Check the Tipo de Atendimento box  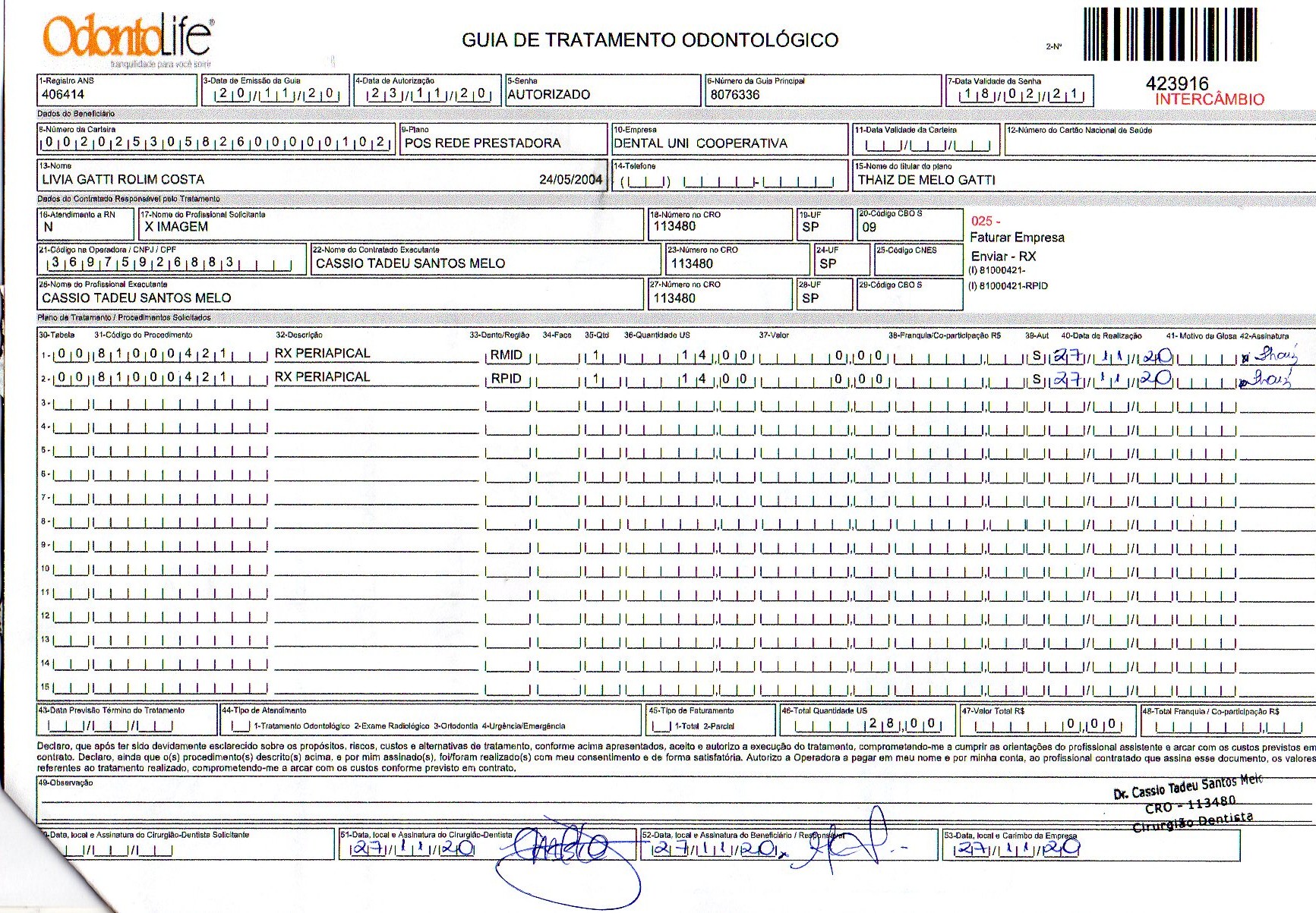pyautogui.click(x=239, y=726)
